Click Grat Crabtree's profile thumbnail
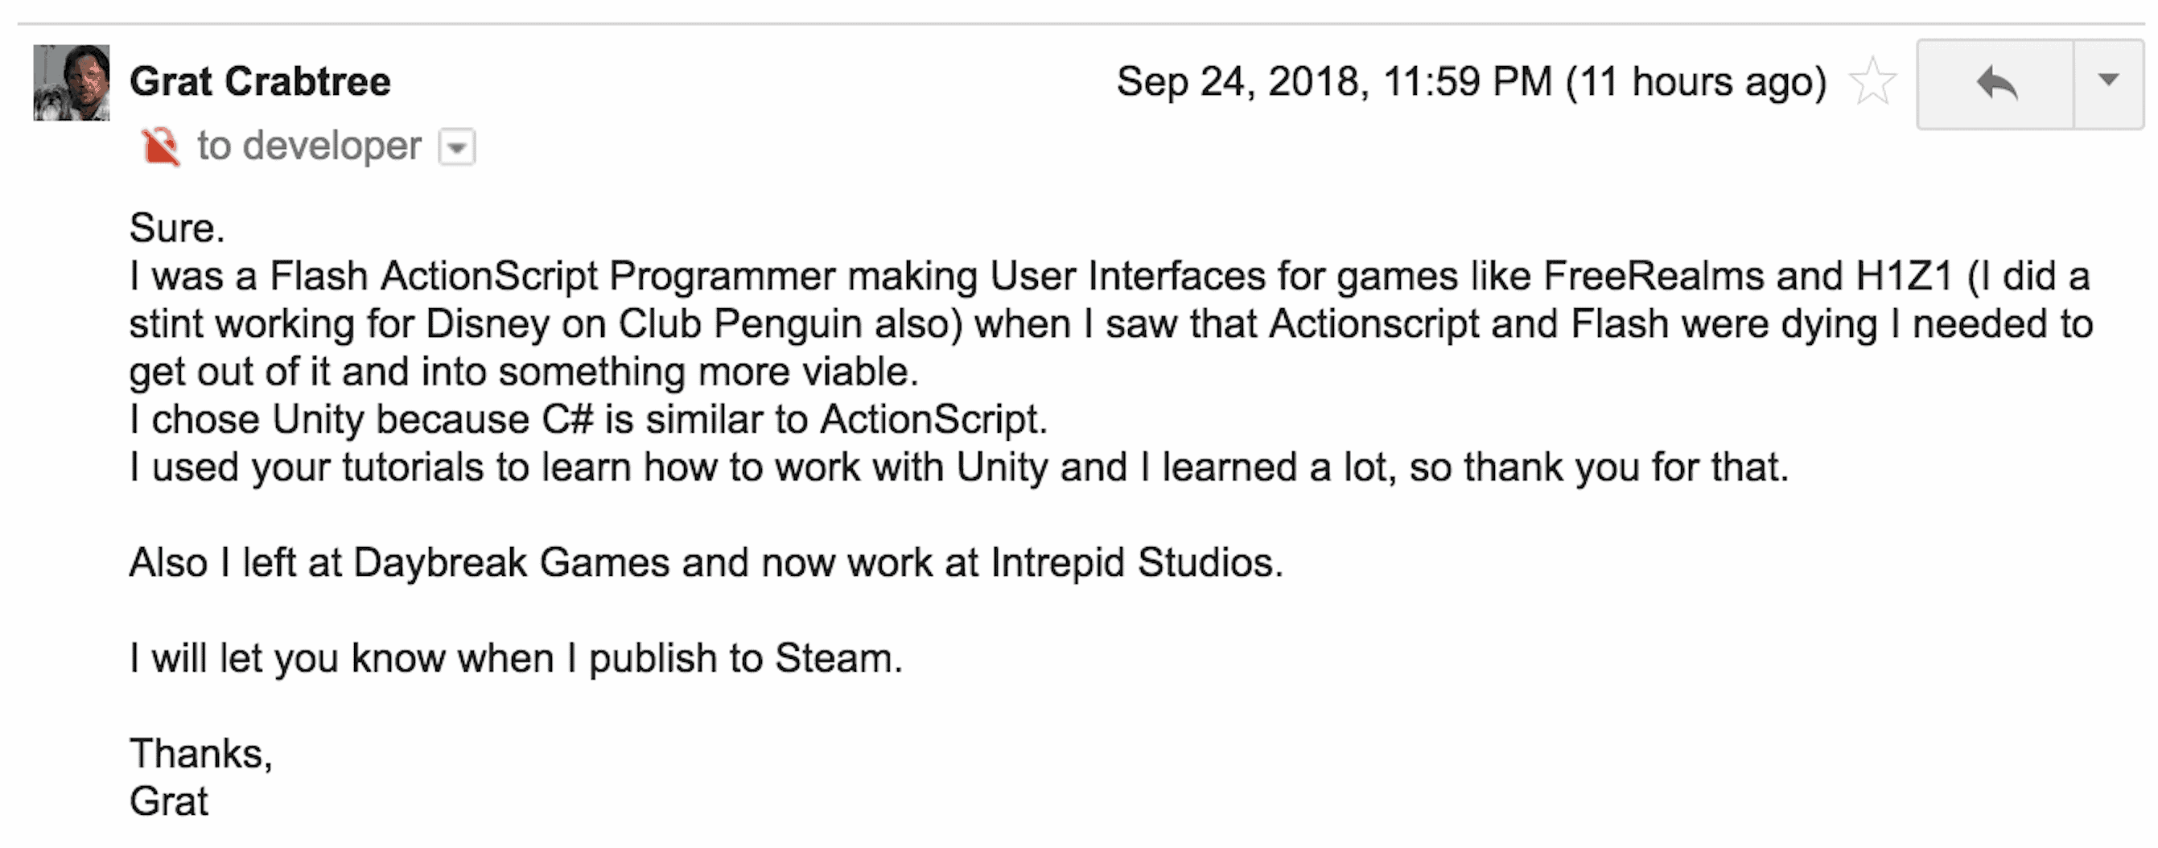2158x848 pixels. (69, 84)
